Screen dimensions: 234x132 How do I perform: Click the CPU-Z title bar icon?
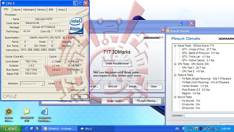[x=3, y=3]
